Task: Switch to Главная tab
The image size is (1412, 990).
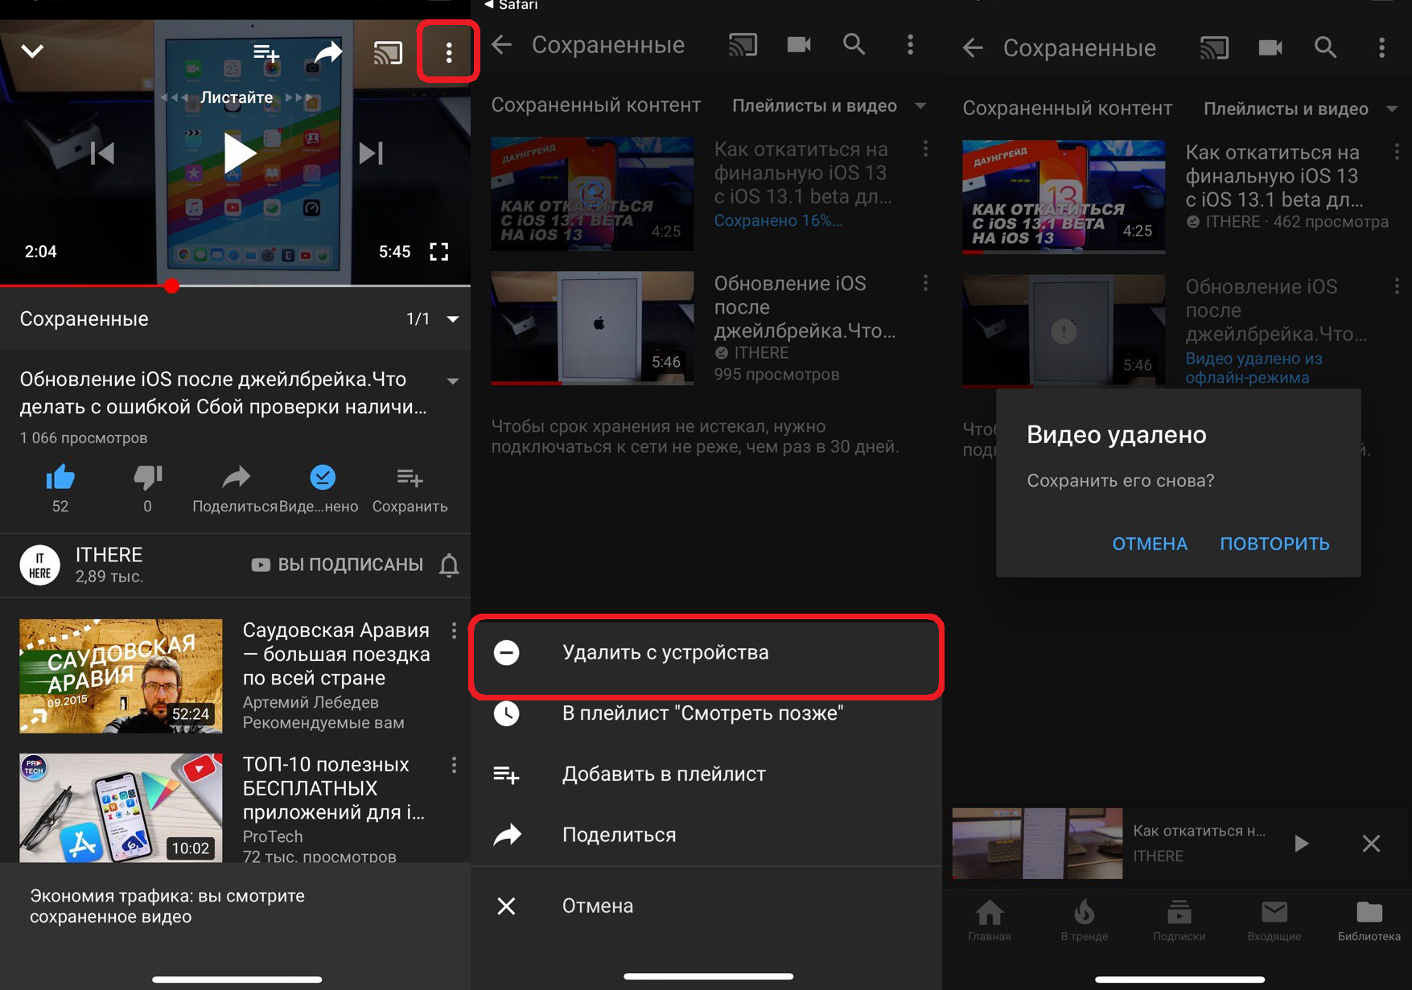Action: pyautogui.click(x=990, y=921)
